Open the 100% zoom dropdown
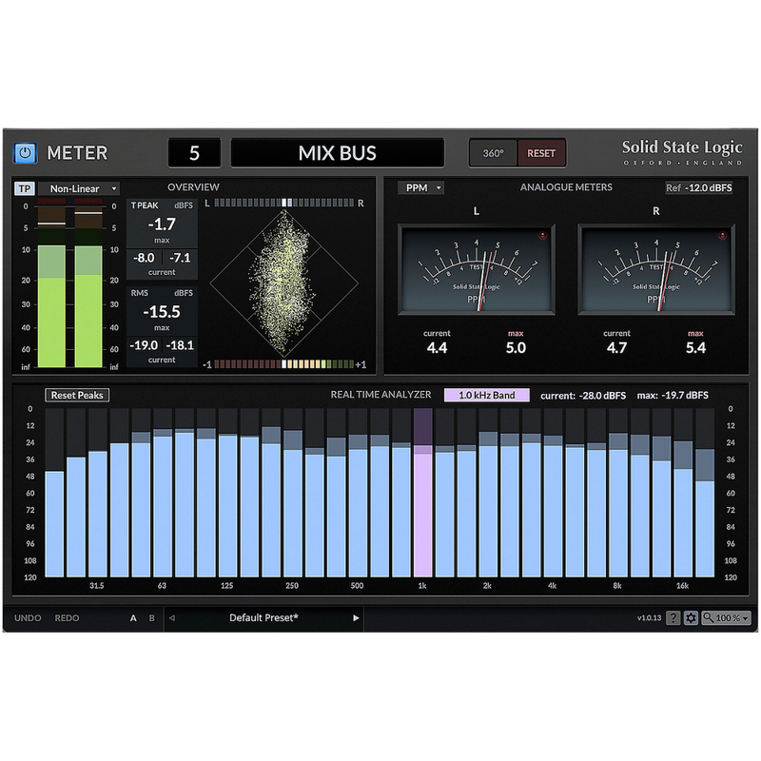This screenshot has height=761, width=761. coord(727,618)
